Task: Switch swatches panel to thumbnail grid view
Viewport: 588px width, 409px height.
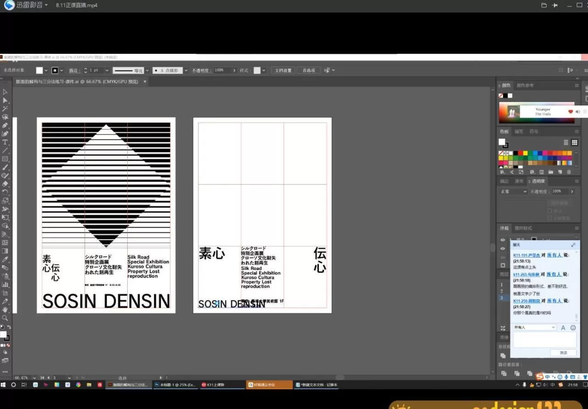Action: [574, 143]
